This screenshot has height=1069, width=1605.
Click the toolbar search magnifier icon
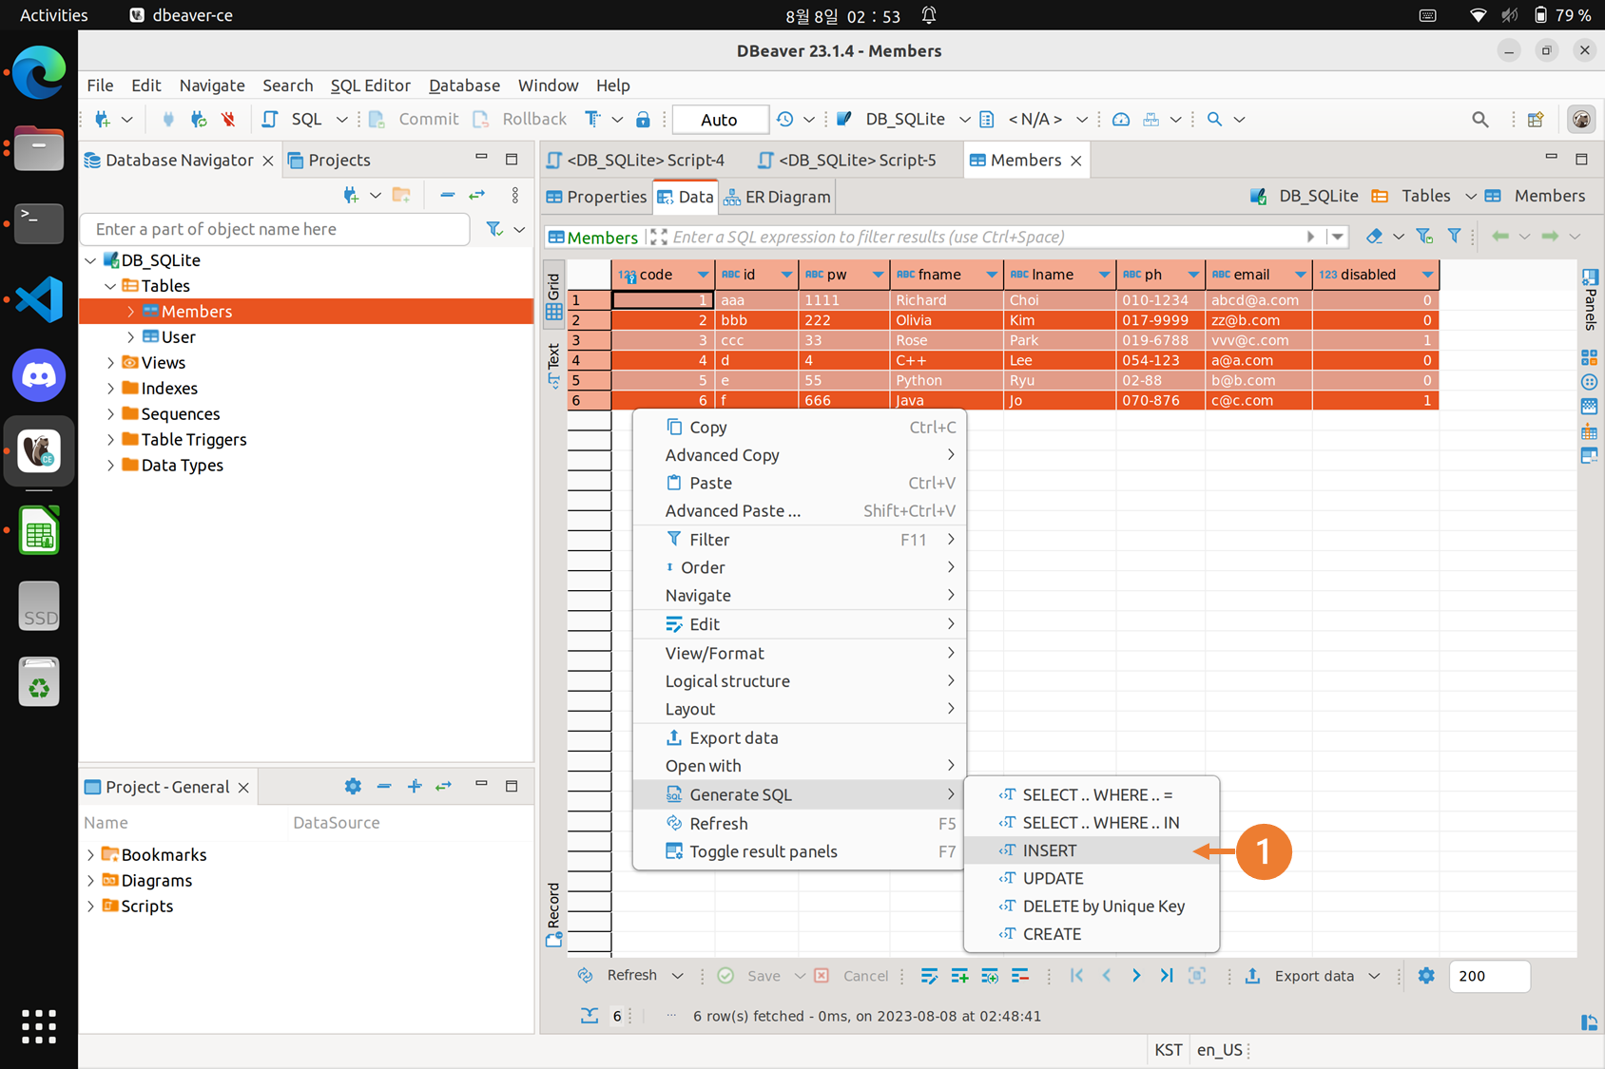pos(1214,119)
